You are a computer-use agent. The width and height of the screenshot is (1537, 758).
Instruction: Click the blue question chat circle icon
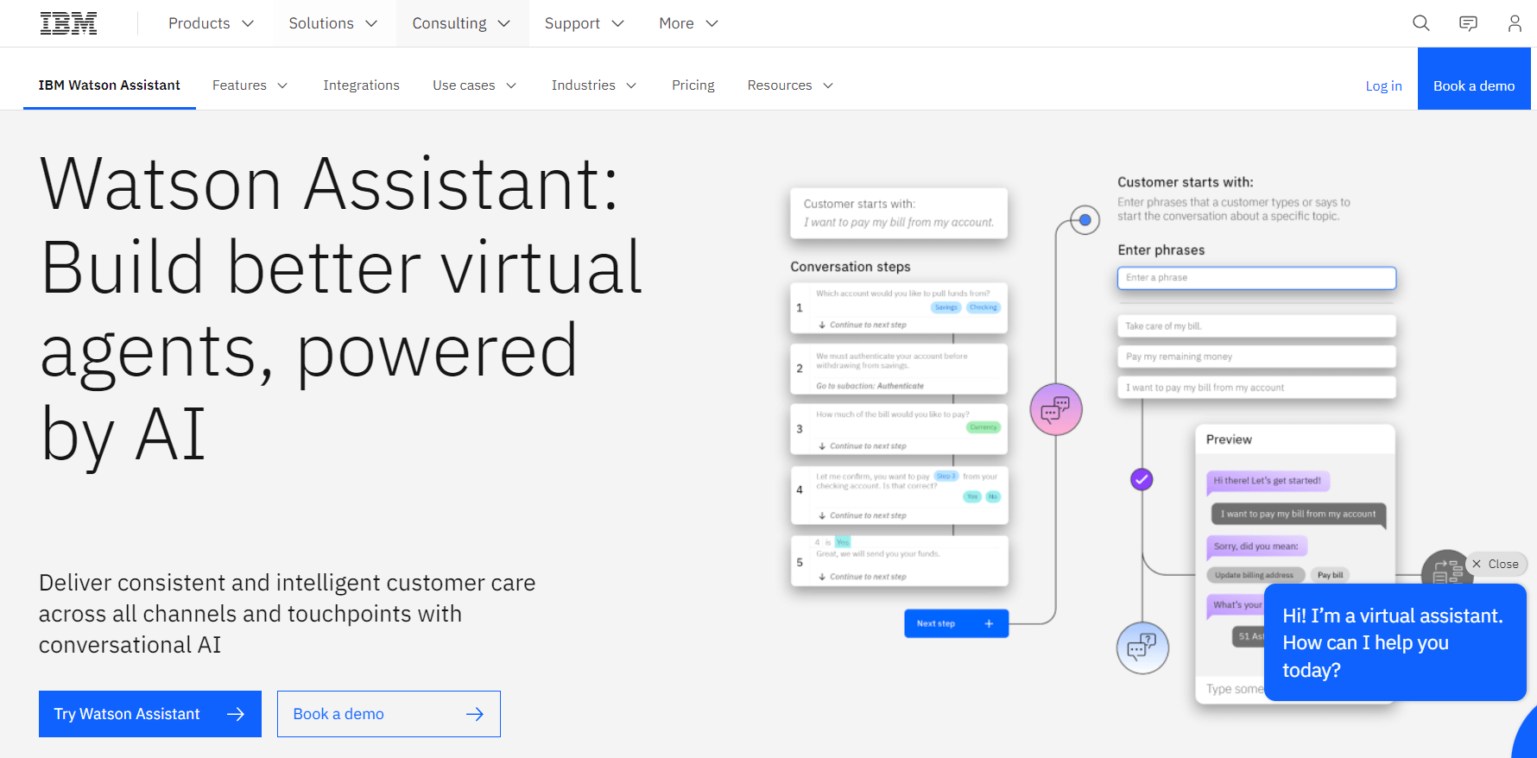click(1142, 647)
